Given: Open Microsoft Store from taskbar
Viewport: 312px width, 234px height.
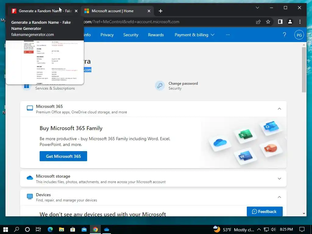Looking at the screenshot, I should [73, 229].
